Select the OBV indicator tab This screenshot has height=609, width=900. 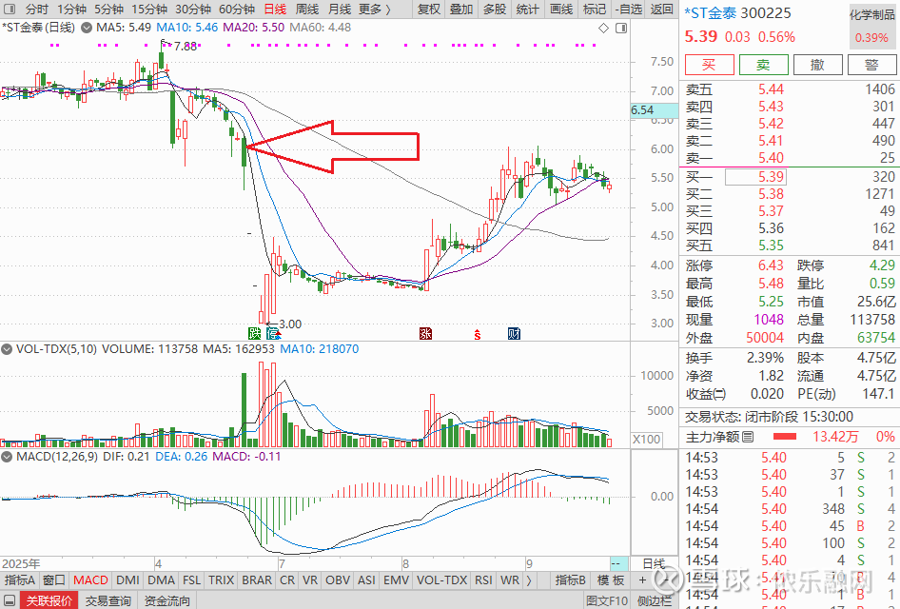click(x=338, y=580)
